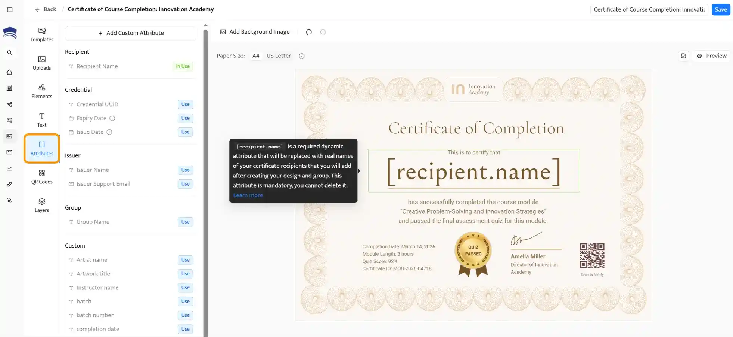Open the QR Codes panel
733x337 pixels.
(42, 177)
